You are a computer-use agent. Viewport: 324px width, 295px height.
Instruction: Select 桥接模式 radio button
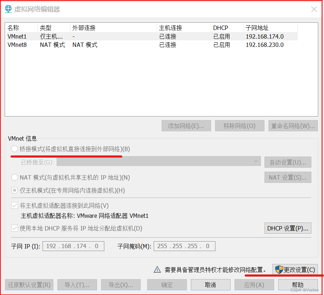14,149
